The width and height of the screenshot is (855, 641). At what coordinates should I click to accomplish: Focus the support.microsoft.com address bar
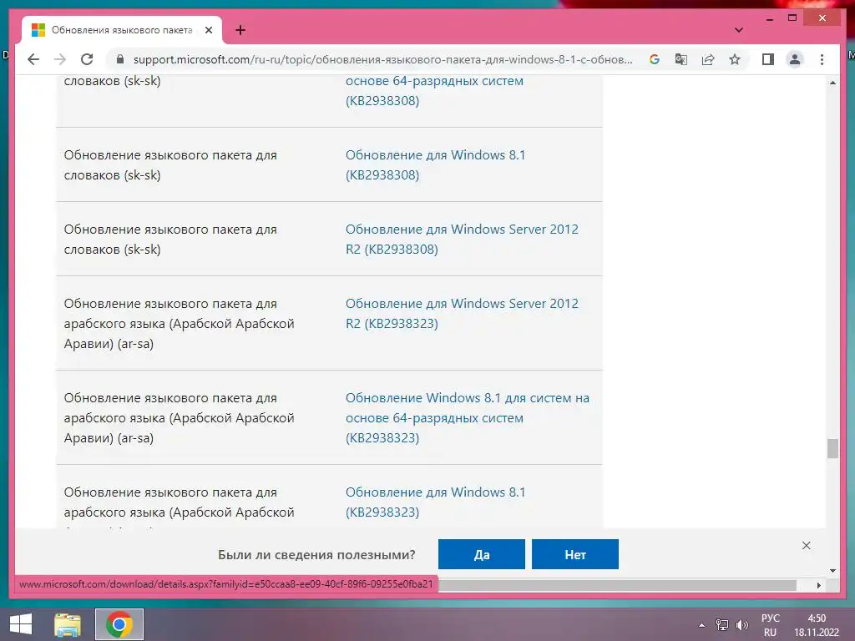[382, 59]
